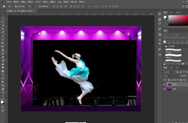Click the three-dots more options button
Image resolution: width=188 pixels, height=123 pixels.
89,6
